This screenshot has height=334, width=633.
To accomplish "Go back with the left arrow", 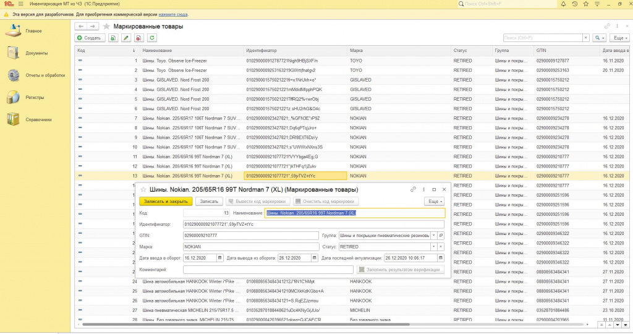I will 81,26.
